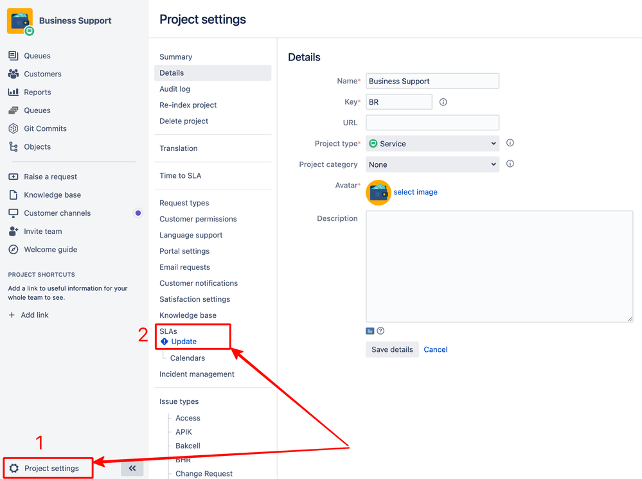Click the info icon beside Project type

click(510, 143)
